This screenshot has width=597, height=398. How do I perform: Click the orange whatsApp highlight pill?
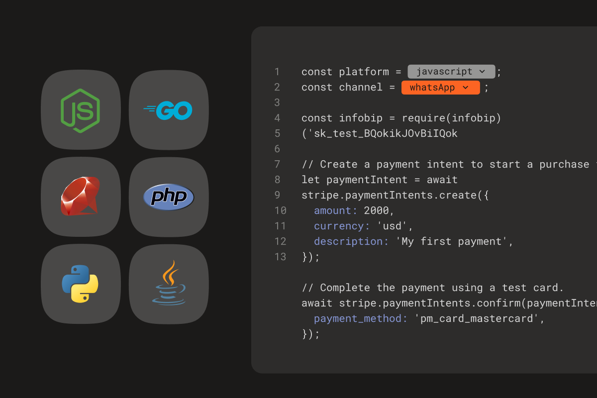(x=440, y=87)
